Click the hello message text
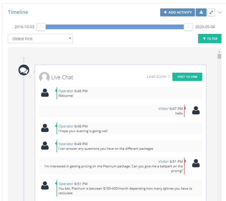 click(x=179, y=113)
